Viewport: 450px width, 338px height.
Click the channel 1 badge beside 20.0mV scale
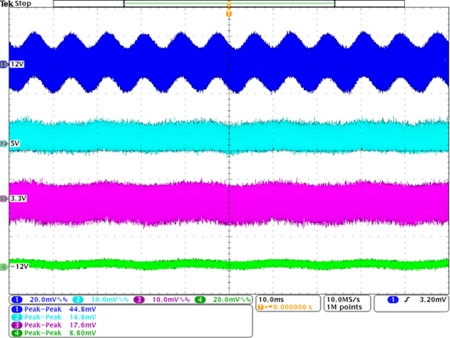pos(17,300)
